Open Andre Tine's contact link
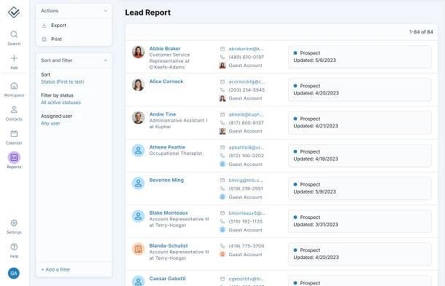This screenshot has width=445, height=286. tap(163, 114)
